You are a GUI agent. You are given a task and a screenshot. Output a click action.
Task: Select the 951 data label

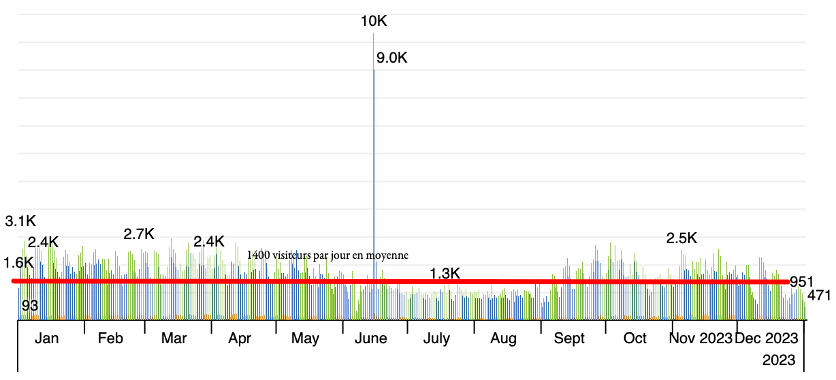pyautogui.click(x=801, y=283)
